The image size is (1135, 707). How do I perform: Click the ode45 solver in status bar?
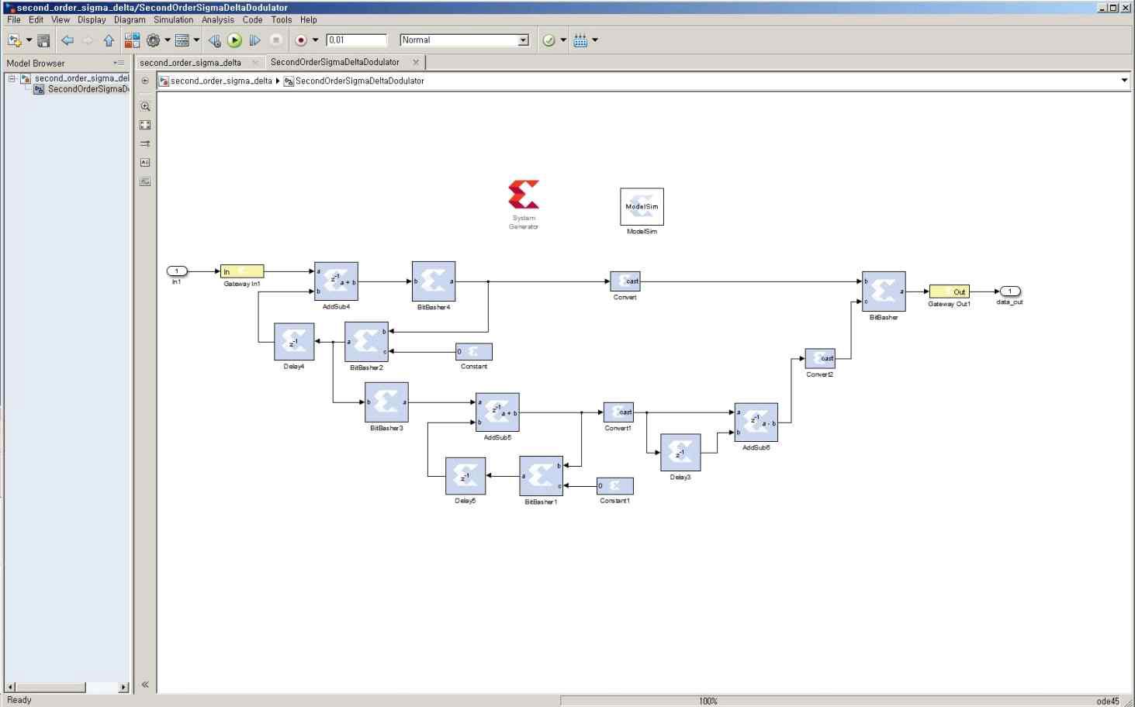[x=1108, y=701]
